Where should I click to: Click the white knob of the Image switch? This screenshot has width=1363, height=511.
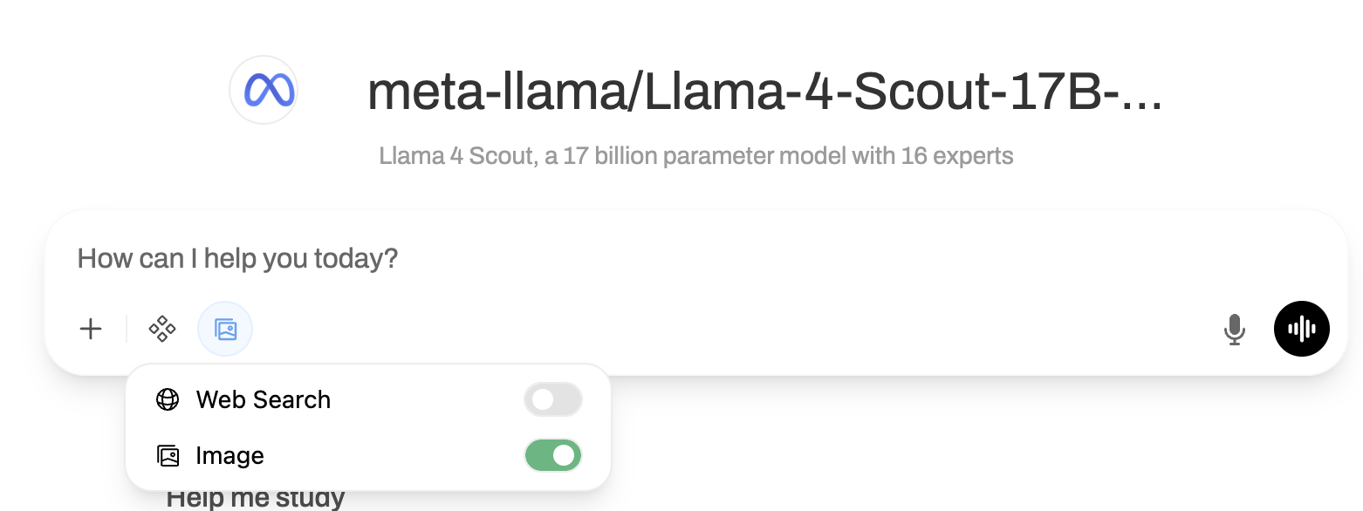(x=564, y=455)
